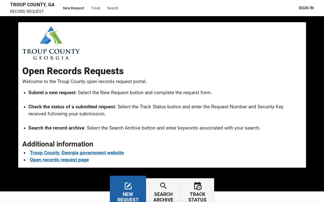Click the 'Search the record archive' bold text
324x202 pixels.
tap(56, 128)
